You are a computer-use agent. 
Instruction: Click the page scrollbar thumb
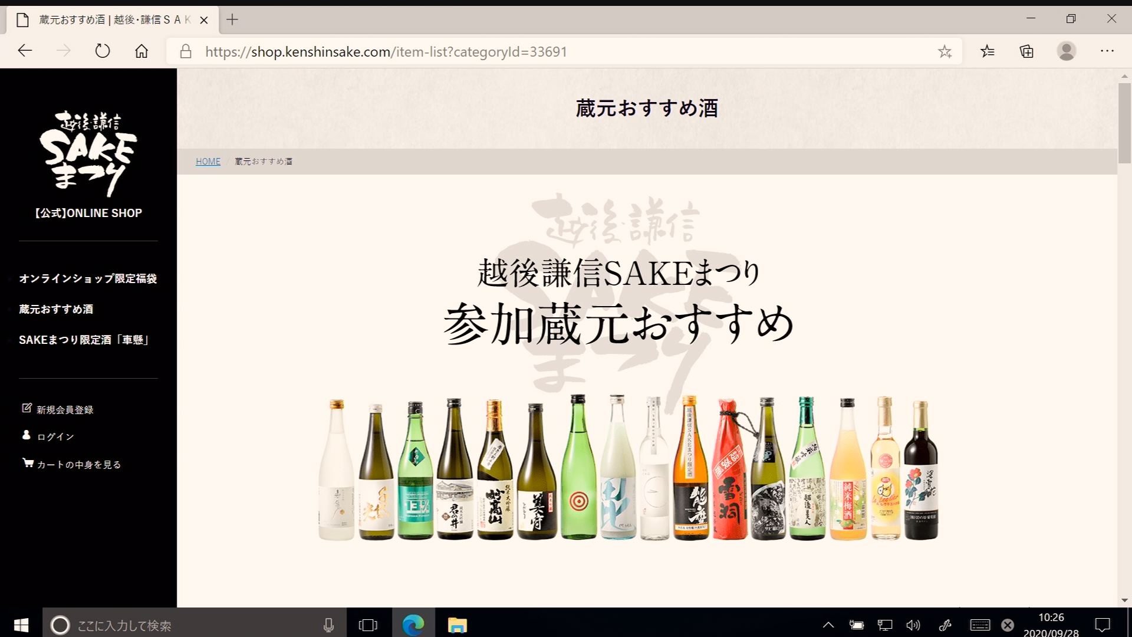coord(1124,123)
